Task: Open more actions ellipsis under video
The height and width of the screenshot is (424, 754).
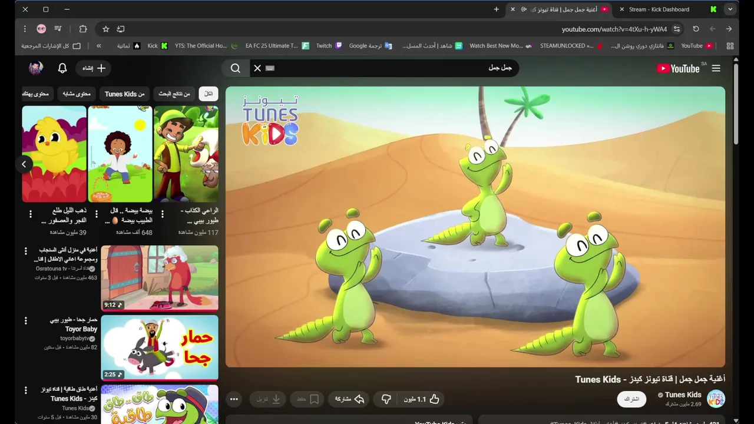Action: [x=234, y=399]
